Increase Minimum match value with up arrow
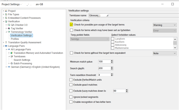The image size is (179, 110). click(x=112, y=61)
